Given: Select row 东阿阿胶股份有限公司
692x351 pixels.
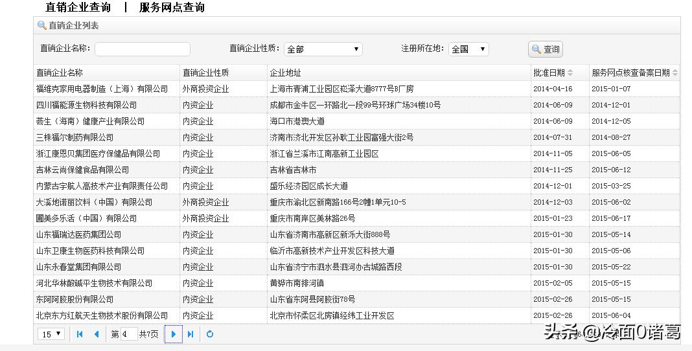Looking at the screenshot, I should pos(356,299).
